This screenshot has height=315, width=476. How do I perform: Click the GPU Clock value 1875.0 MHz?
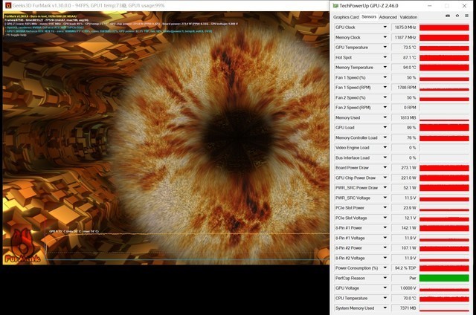click(405, 27)
